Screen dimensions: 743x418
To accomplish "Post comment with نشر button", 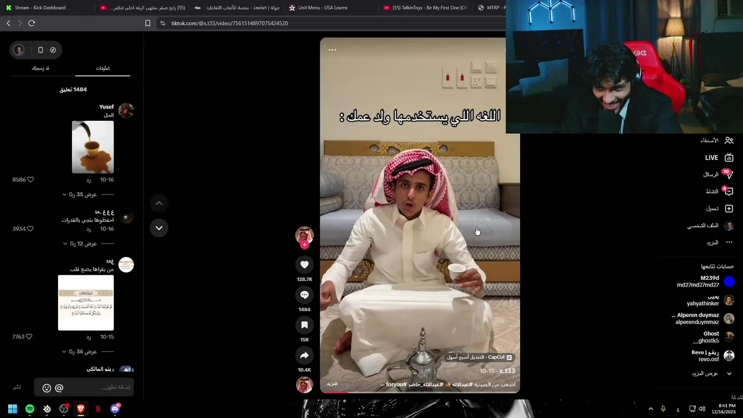I will 17,387.
